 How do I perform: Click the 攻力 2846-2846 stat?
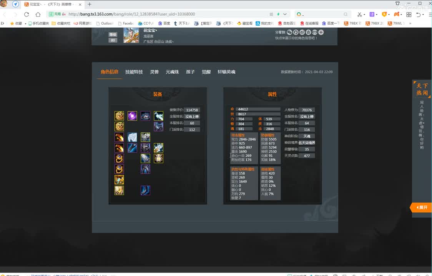coord(244,140)
